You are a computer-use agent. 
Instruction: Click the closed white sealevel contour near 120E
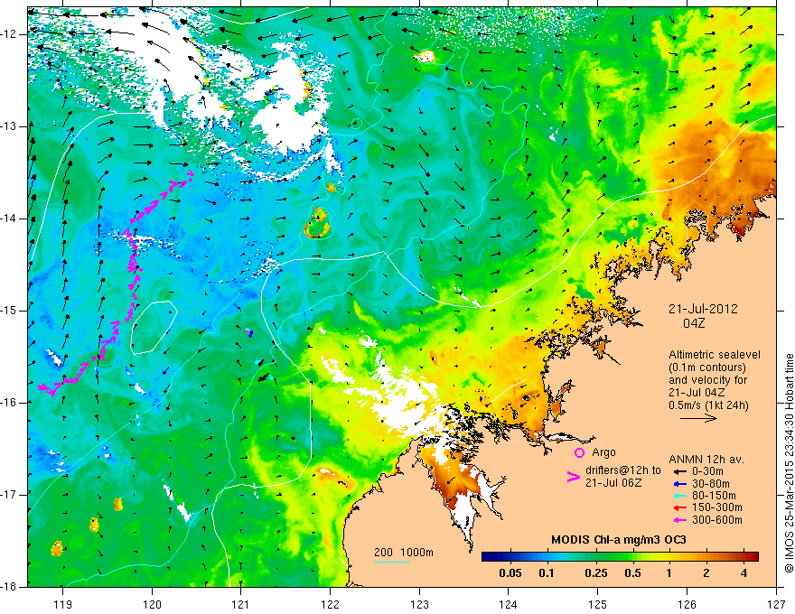pos(154,327)
